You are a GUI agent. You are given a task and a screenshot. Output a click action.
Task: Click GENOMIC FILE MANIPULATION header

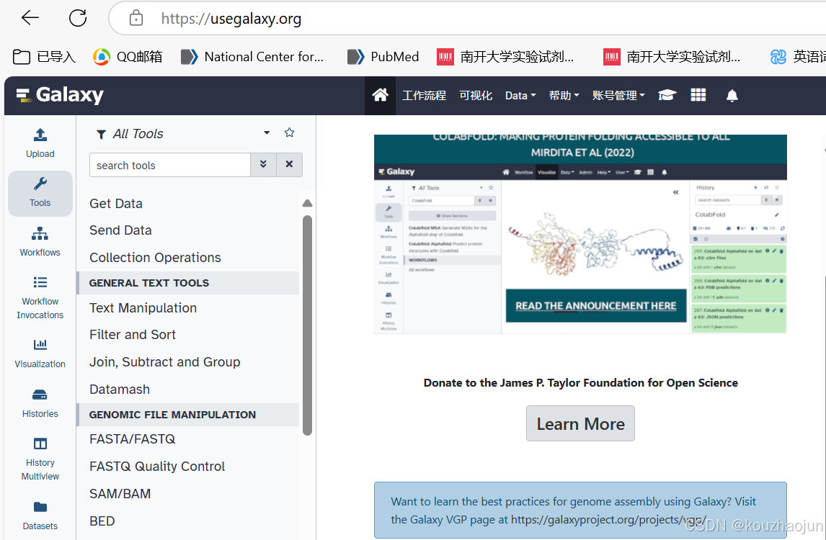tap(188, 415)
